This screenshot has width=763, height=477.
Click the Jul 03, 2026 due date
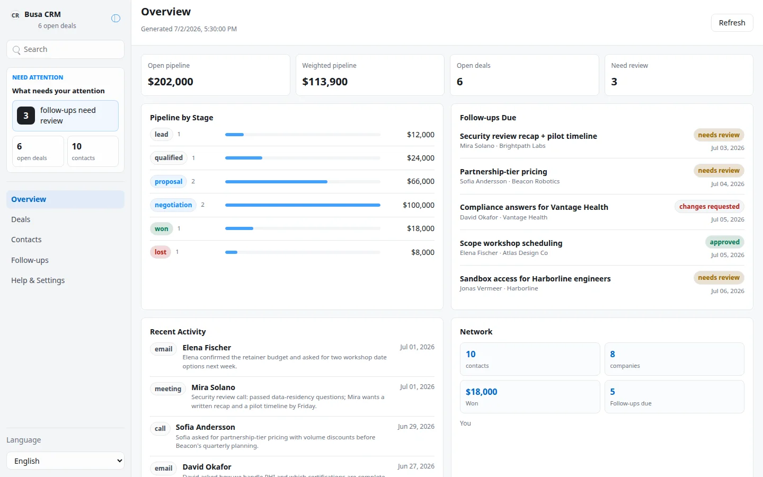pos(727,148)
